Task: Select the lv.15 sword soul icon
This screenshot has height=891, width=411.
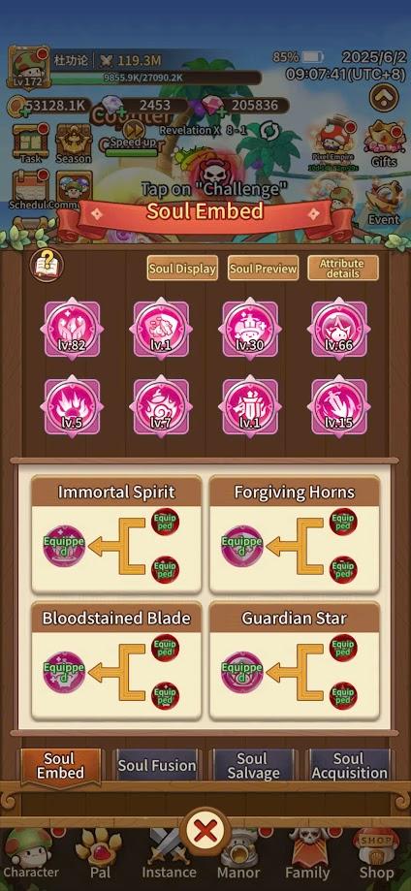Action: (x=339, y=406)
